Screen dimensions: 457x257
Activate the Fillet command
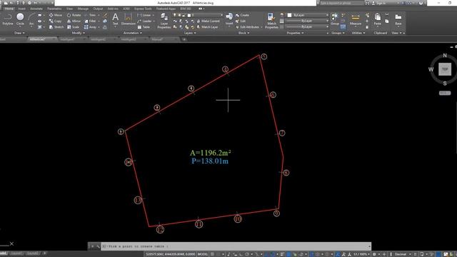(x=91, y=21)
